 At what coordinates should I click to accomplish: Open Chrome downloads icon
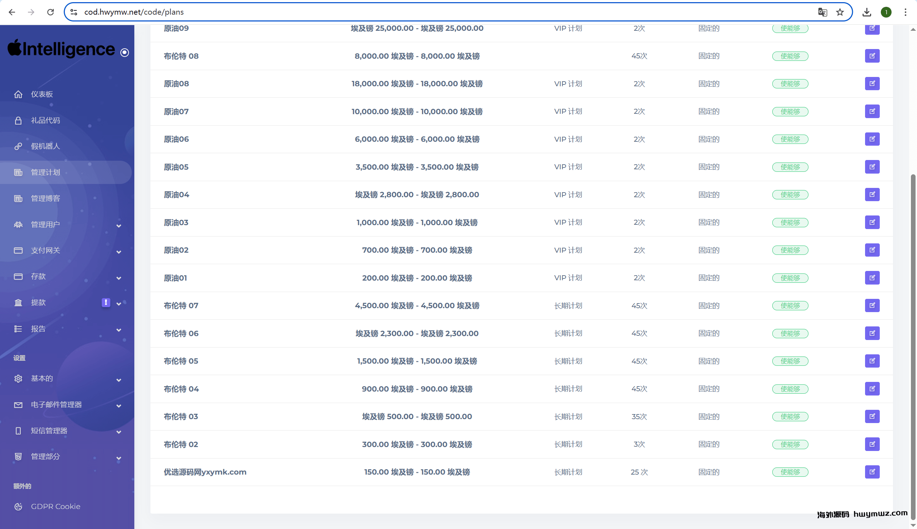point(867,12)
